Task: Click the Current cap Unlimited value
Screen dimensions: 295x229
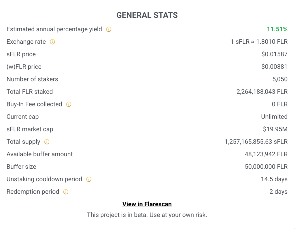Action: 274,117
